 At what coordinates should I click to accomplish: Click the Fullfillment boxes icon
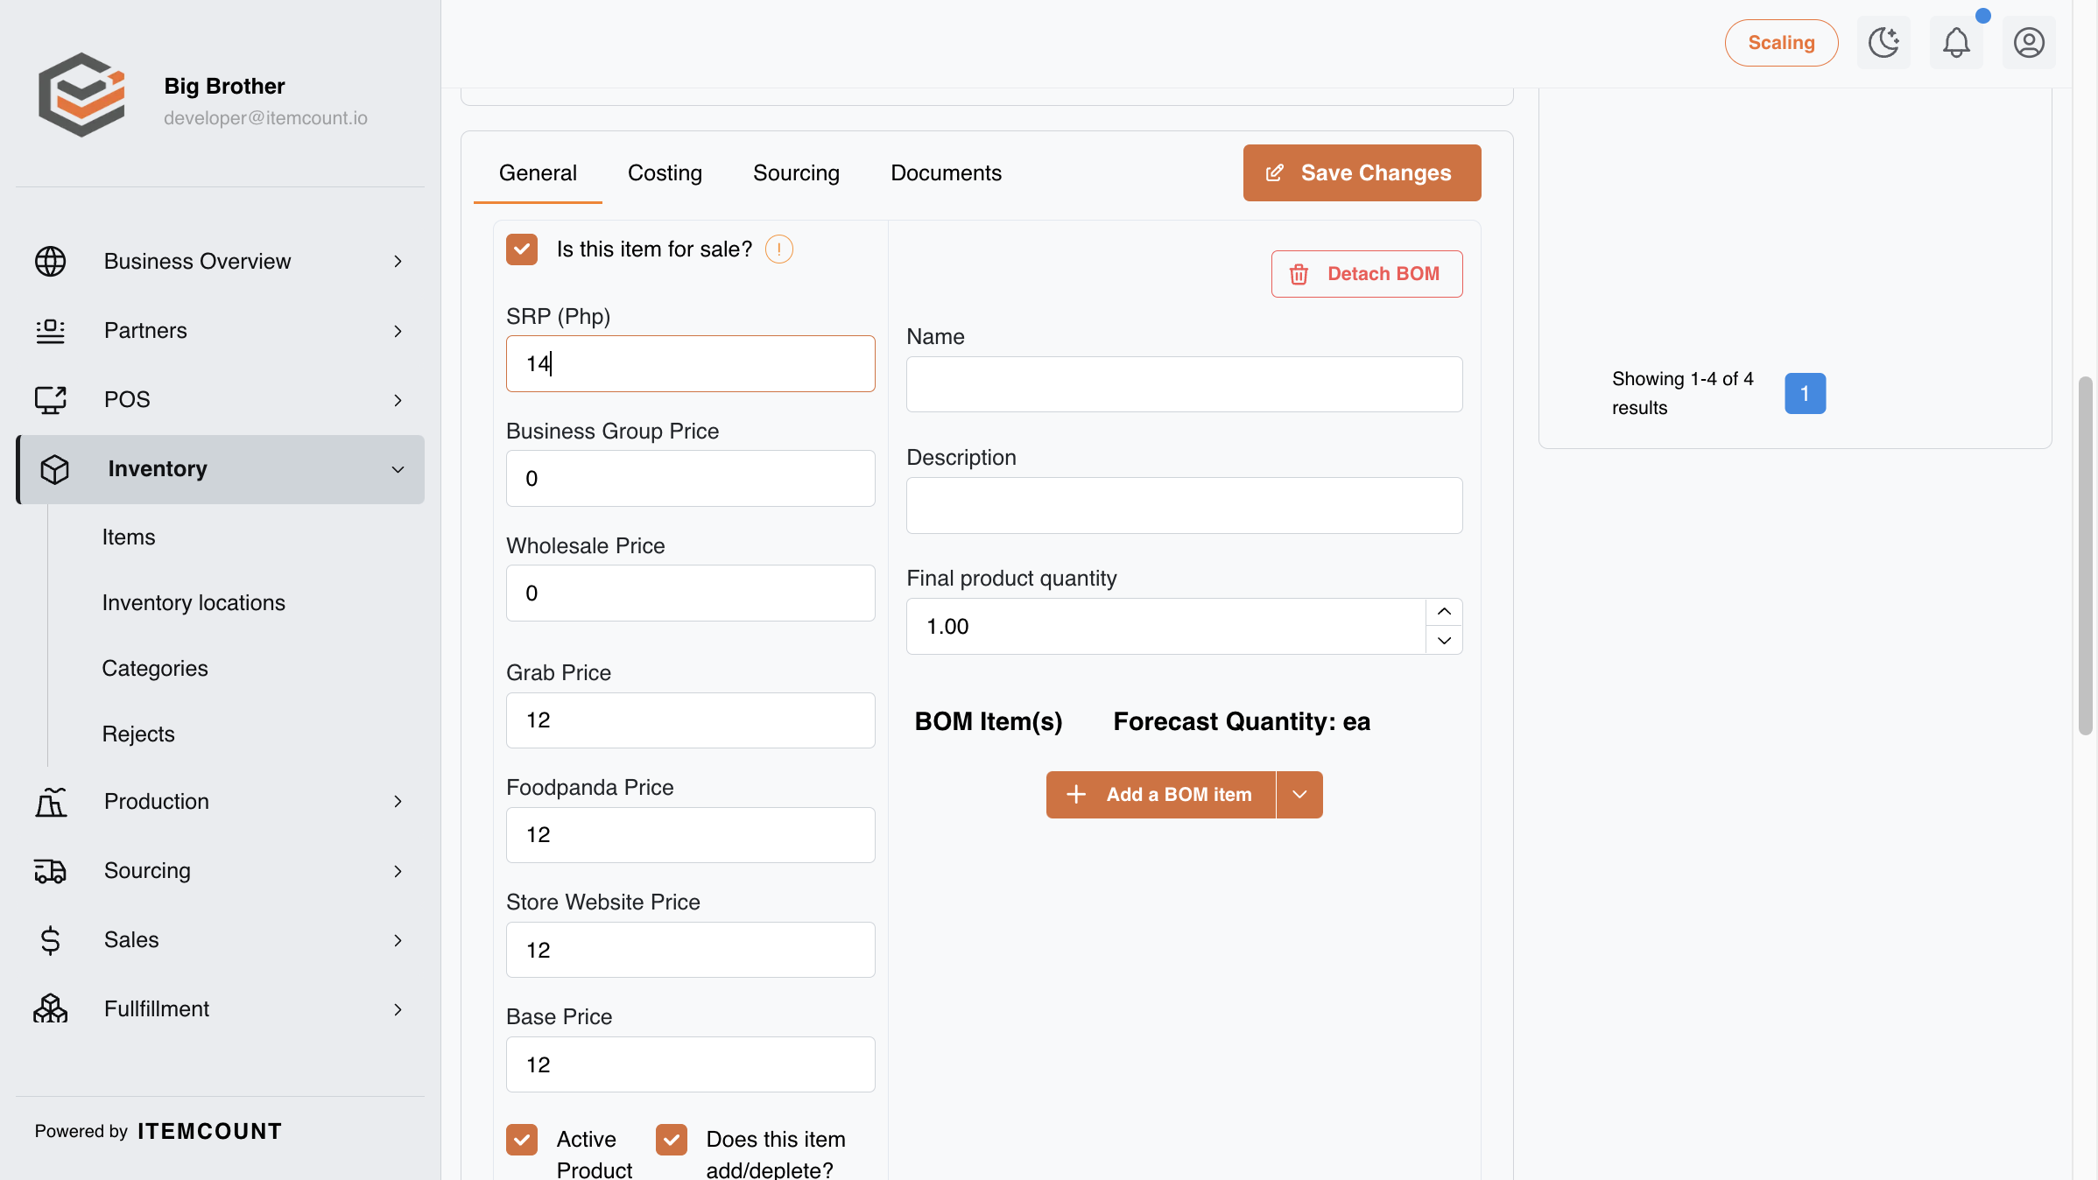tap(50, 1009)
